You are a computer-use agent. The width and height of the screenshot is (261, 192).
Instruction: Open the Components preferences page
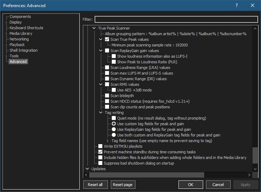[x=20, y=17]
